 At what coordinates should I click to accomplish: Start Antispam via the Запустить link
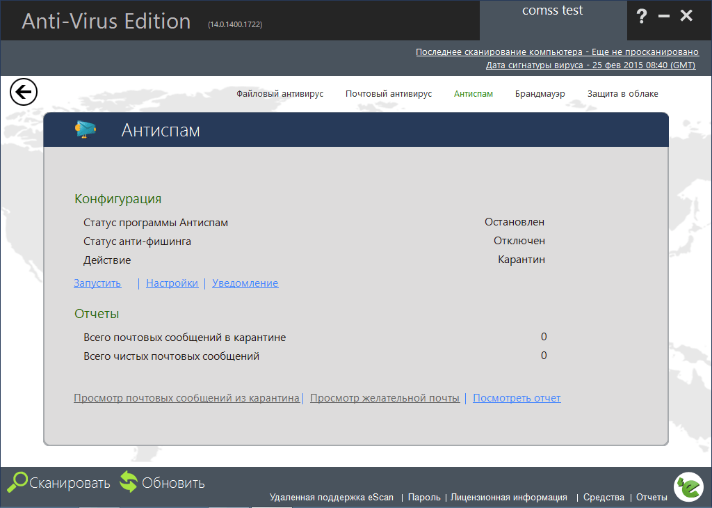click(97, 283)
